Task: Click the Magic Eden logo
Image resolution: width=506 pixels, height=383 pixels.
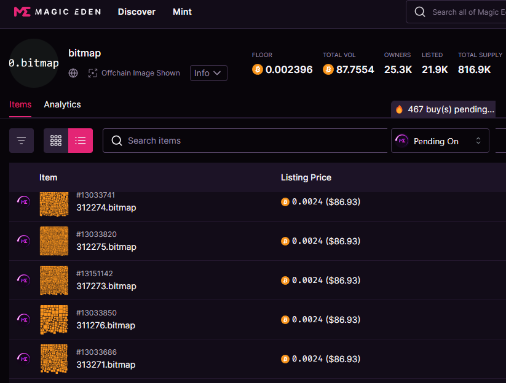Action: tap(57, 12)
